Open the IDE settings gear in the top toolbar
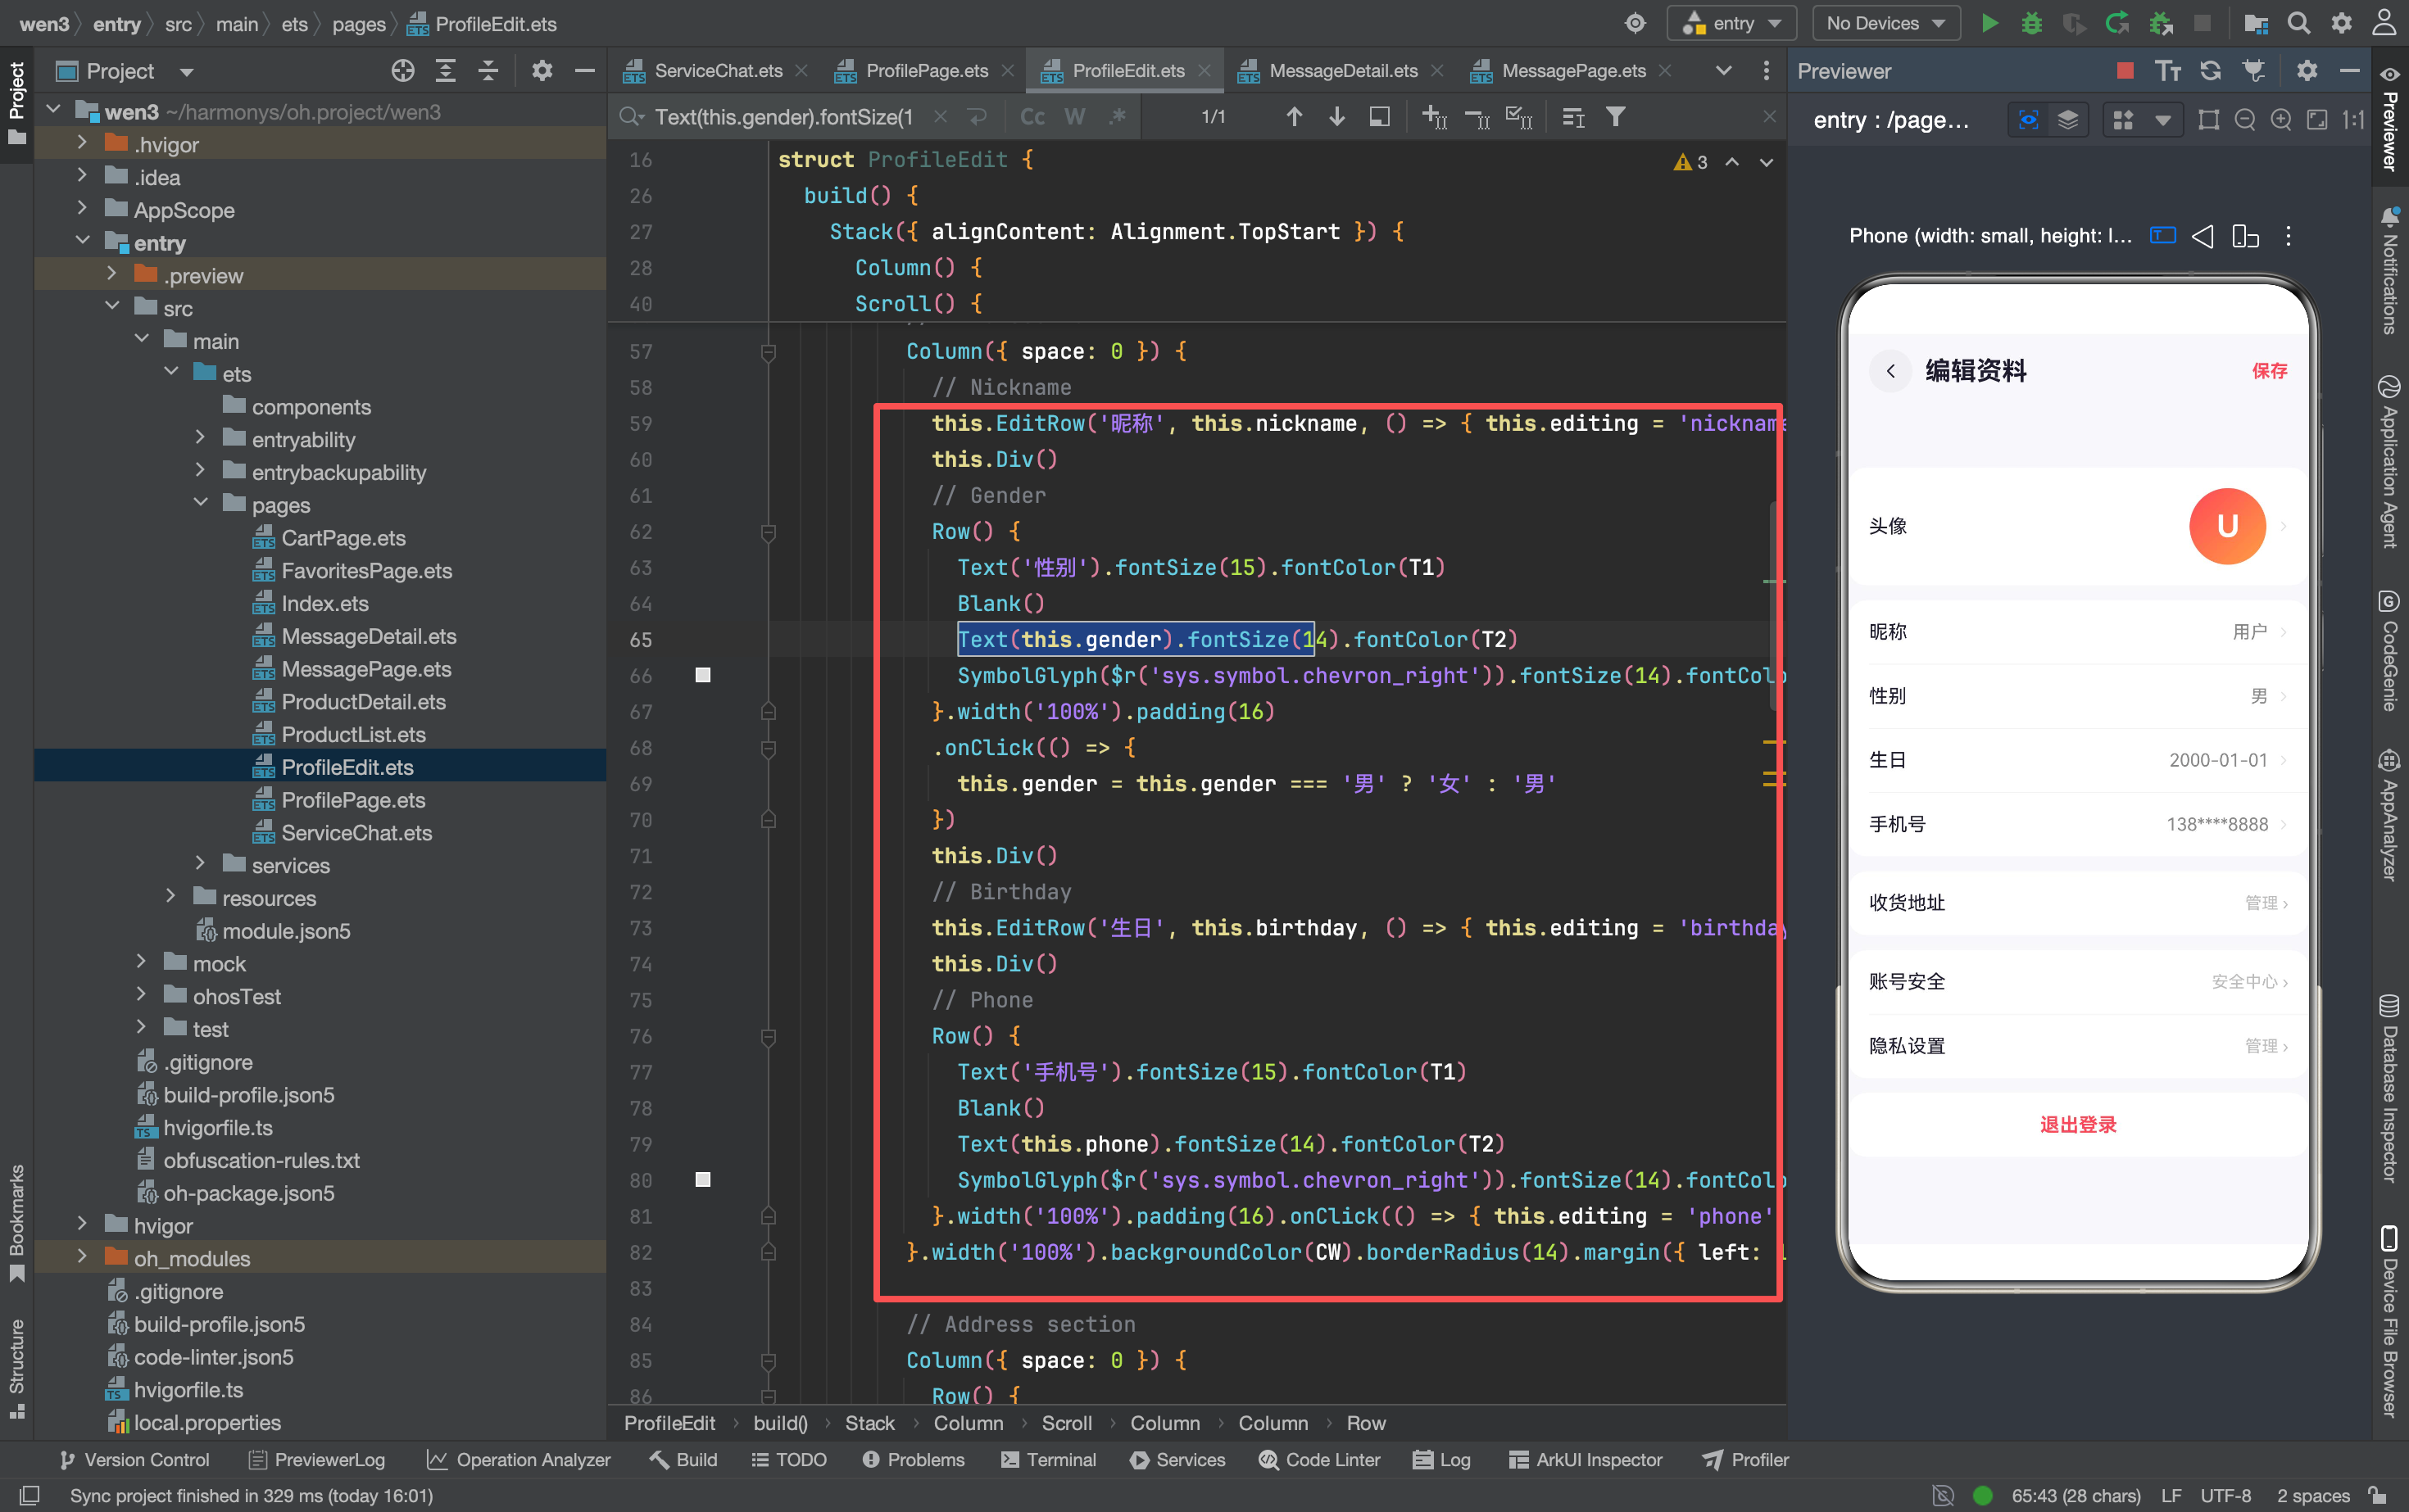Viewport: 2409px width, 1512px height. pyautogui.click(x=2341, y=23)
